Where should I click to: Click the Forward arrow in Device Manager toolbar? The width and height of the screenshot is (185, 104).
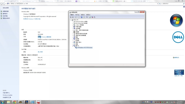(73, 17)
